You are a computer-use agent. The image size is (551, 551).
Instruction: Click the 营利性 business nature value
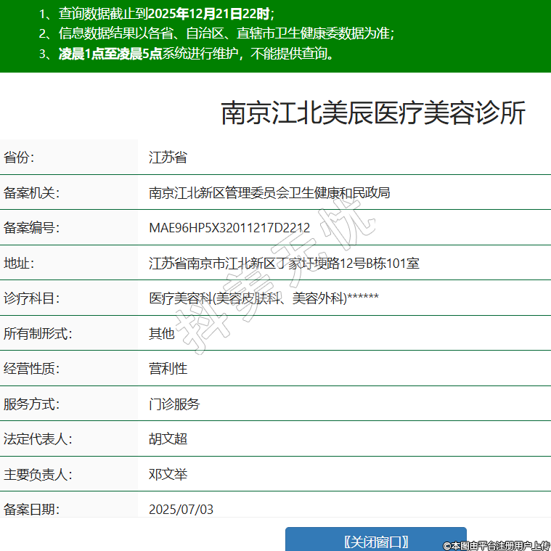[x=168, y=369]
